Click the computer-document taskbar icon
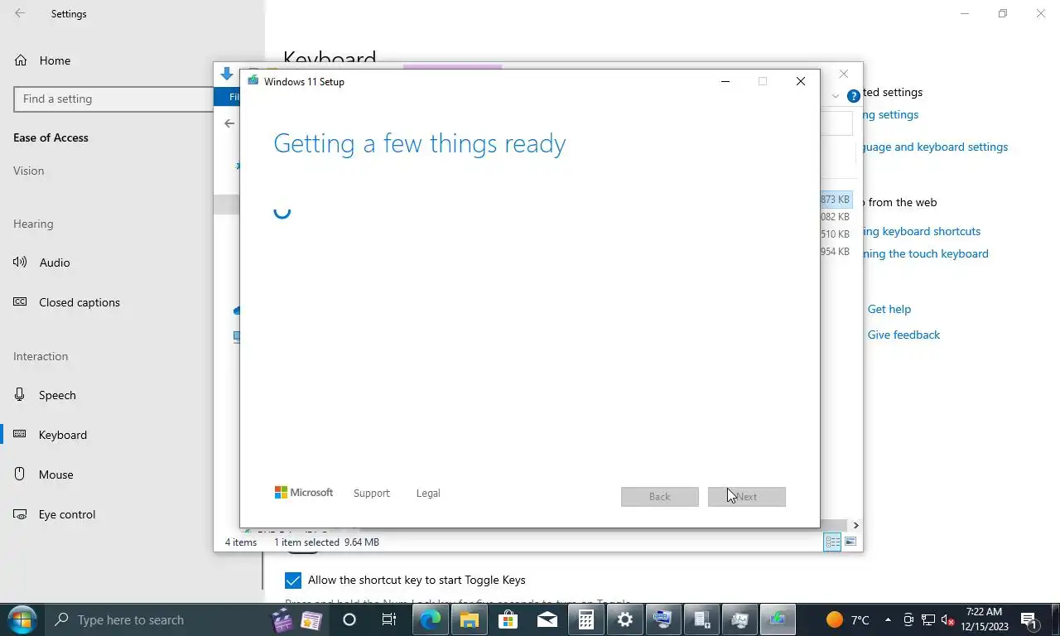The height and width of the screenshot is (636, 1060). pos(701,619)
